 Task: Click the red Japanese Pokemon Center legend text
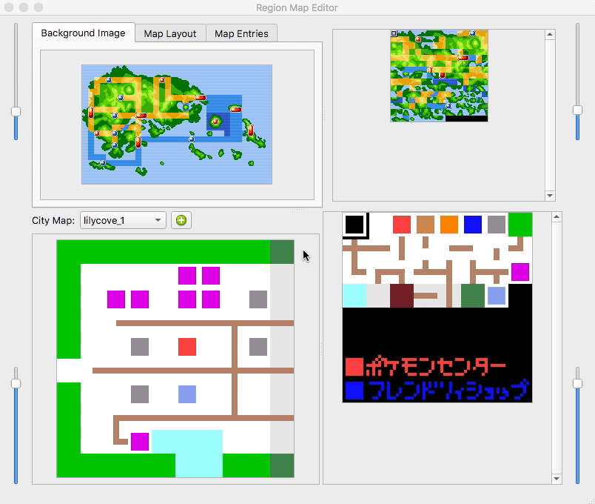point(436,366)
